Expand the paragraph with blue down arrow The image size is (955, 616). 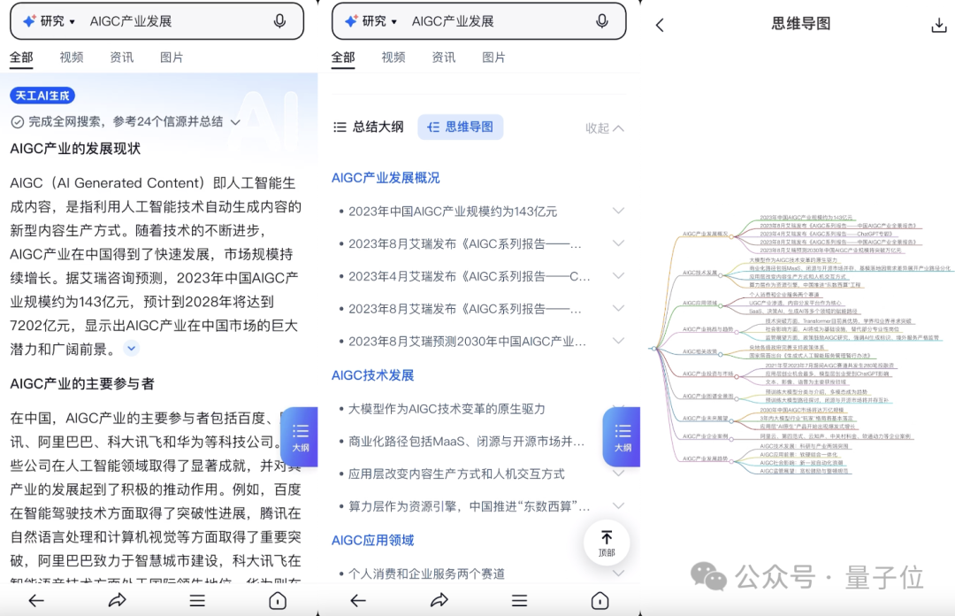point(131,348)
